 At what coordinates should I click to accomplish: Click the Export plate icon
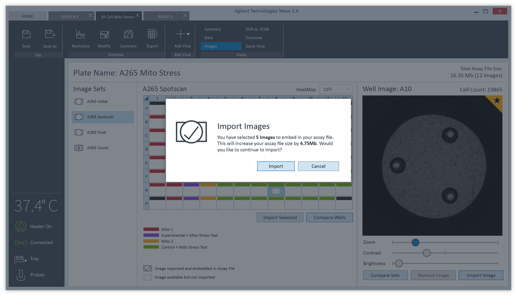[152, 37]
